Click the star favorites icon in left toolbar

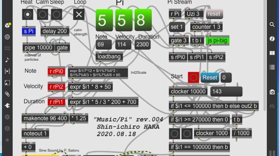pos(7,140)
